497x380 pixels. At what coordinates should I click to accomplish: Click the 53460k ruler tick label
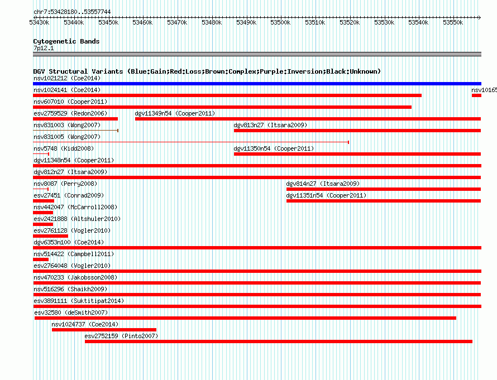142,22
